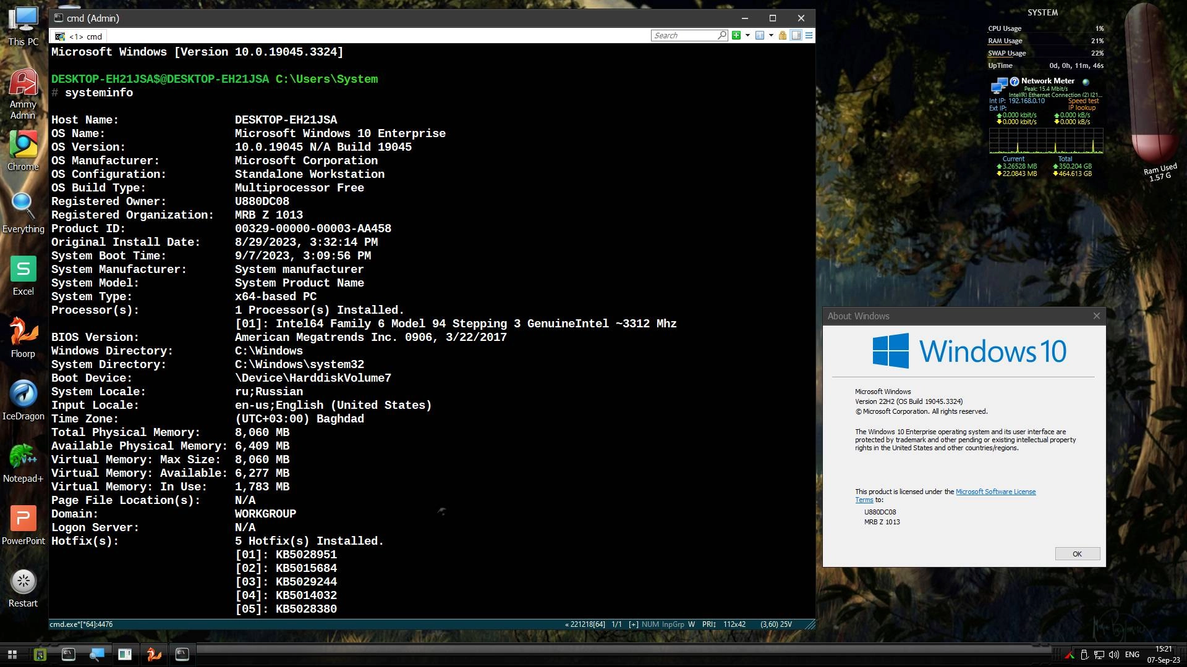Open the Microsoft Software License link
This screenshot has width=1187, height=667.
pos(995,492)
